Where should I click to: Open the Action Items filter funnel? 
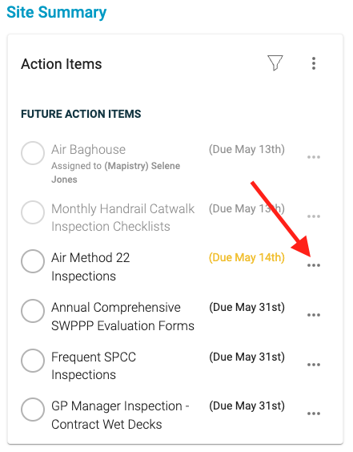coord(275,63)
